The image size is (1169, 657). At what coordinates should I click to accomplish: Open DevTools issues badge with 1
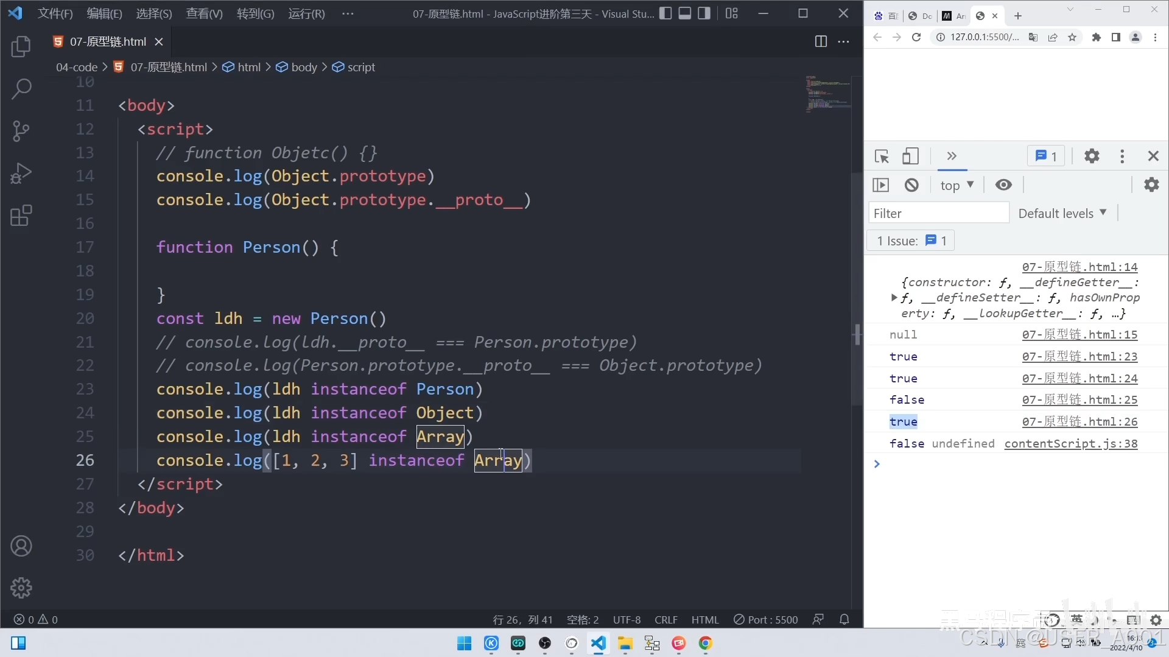(x=1046, y=156)
